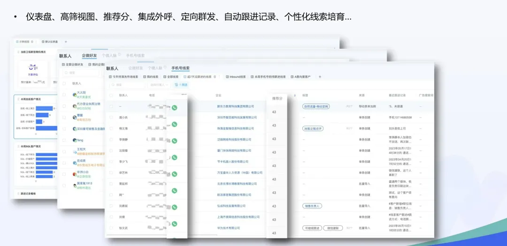
Task: Click the filter funnel icon labeled 筛选
Action: (x=180, y=85)
